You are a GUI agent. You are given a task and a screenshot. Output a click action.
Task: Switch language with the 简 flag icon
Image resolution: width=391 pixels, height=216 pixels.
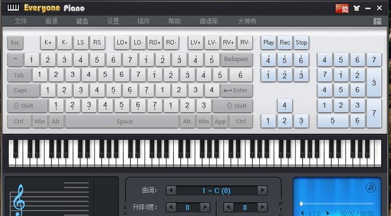[342, 9]
